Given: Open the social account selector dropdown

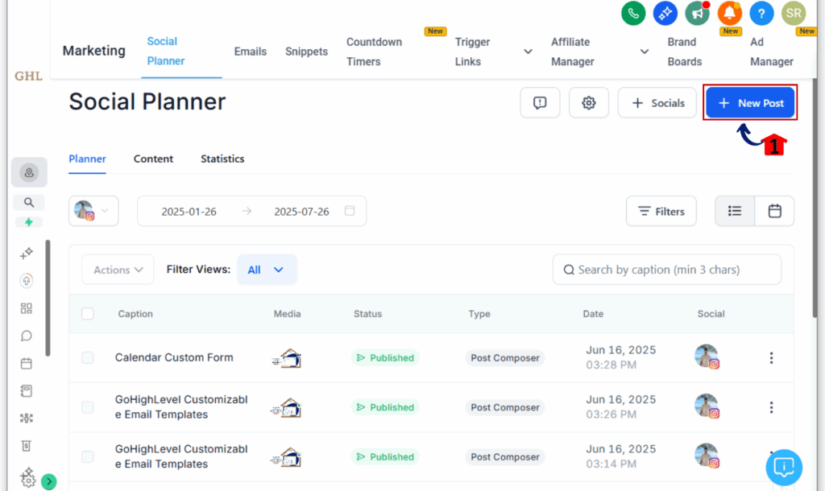Looking at the screenshot, I should [x=93, y=211].
